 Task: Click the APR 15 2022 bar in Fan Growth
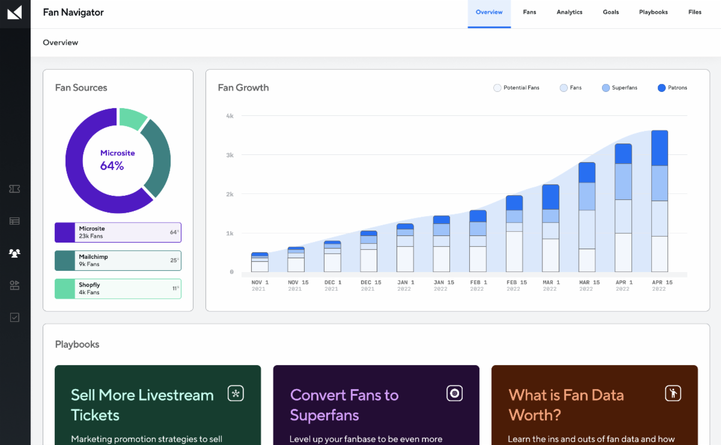click(660, 201)
